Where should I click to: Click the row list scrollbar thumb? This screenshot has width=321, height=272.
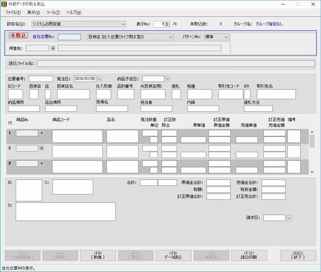tap(312, 141)
